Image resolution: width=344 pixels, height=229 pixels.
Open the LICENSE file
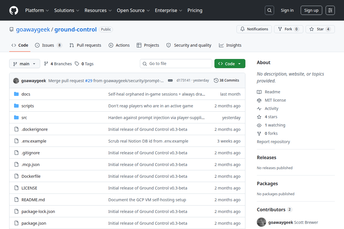pos(29,188)
